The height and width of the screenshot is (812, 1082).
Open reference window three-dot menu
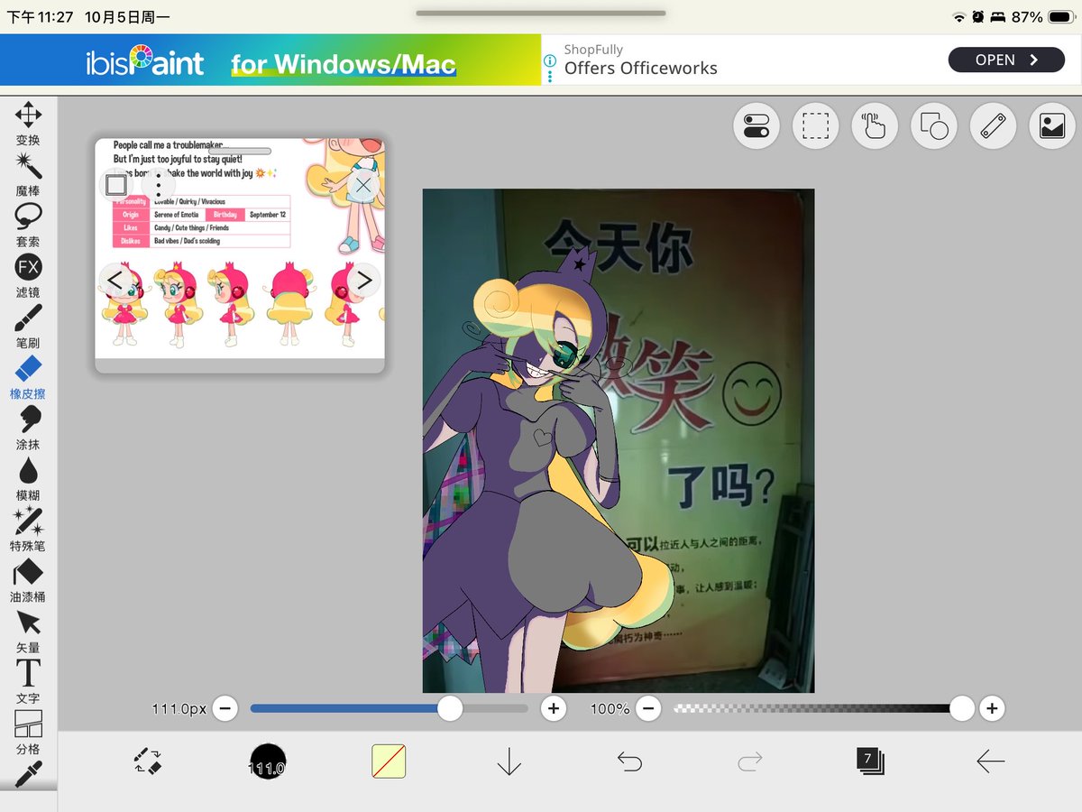pos(159,185)
